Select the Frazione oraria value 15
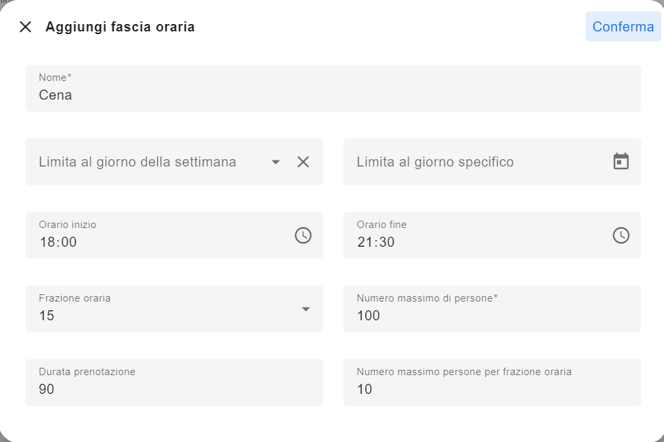The width and height of the screenshot is (664, 442). coord(47,316)
